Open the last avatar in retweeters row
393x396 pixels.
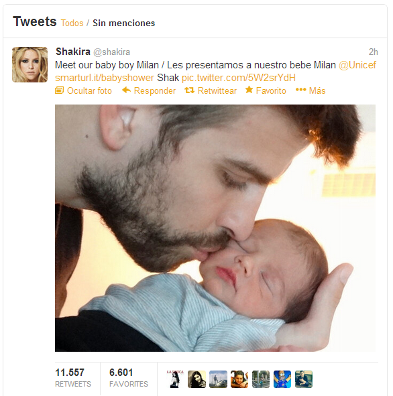coord(304,379)
